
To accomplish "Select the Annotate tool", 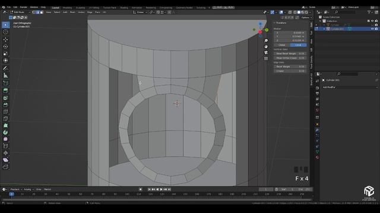I will tap(5, 69).
